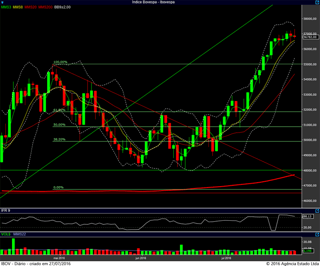This screenshot has height=266, width=320.
Task: Click the jul 2016 date axis label
Action: (226, 258)
